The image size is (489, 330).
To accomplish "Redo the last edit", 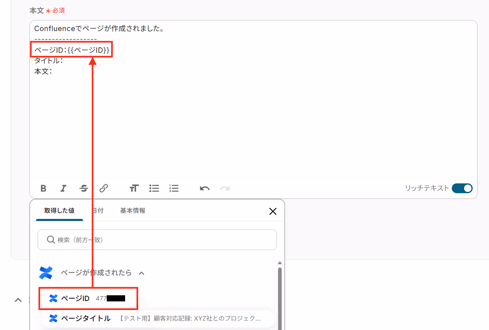I will pyautogui.click(x=225, y=188).
